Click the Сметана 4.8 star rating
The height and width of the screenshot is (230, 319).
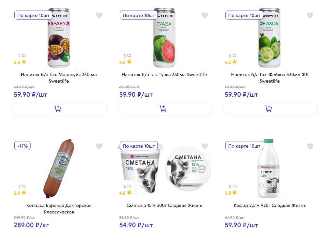[126, 193]
